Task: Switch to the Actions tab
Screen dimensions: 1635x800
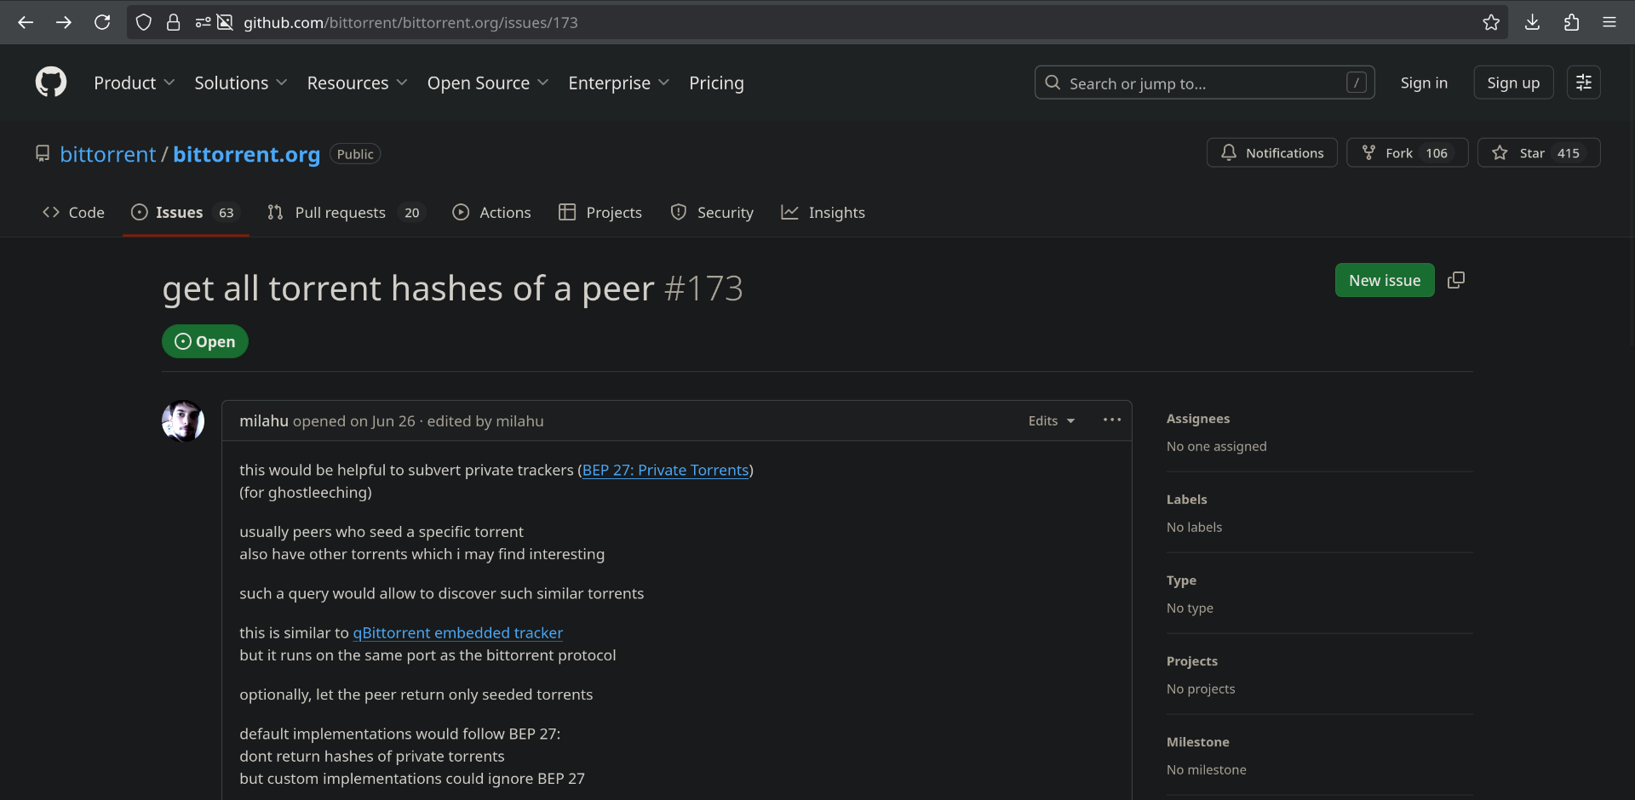Action: 491,212
